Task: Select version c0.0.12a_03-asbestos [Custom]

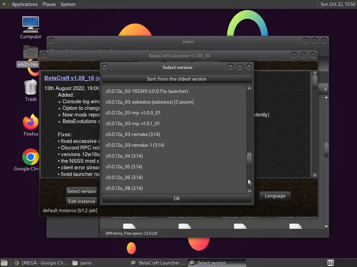Action: tap(174, 102)
